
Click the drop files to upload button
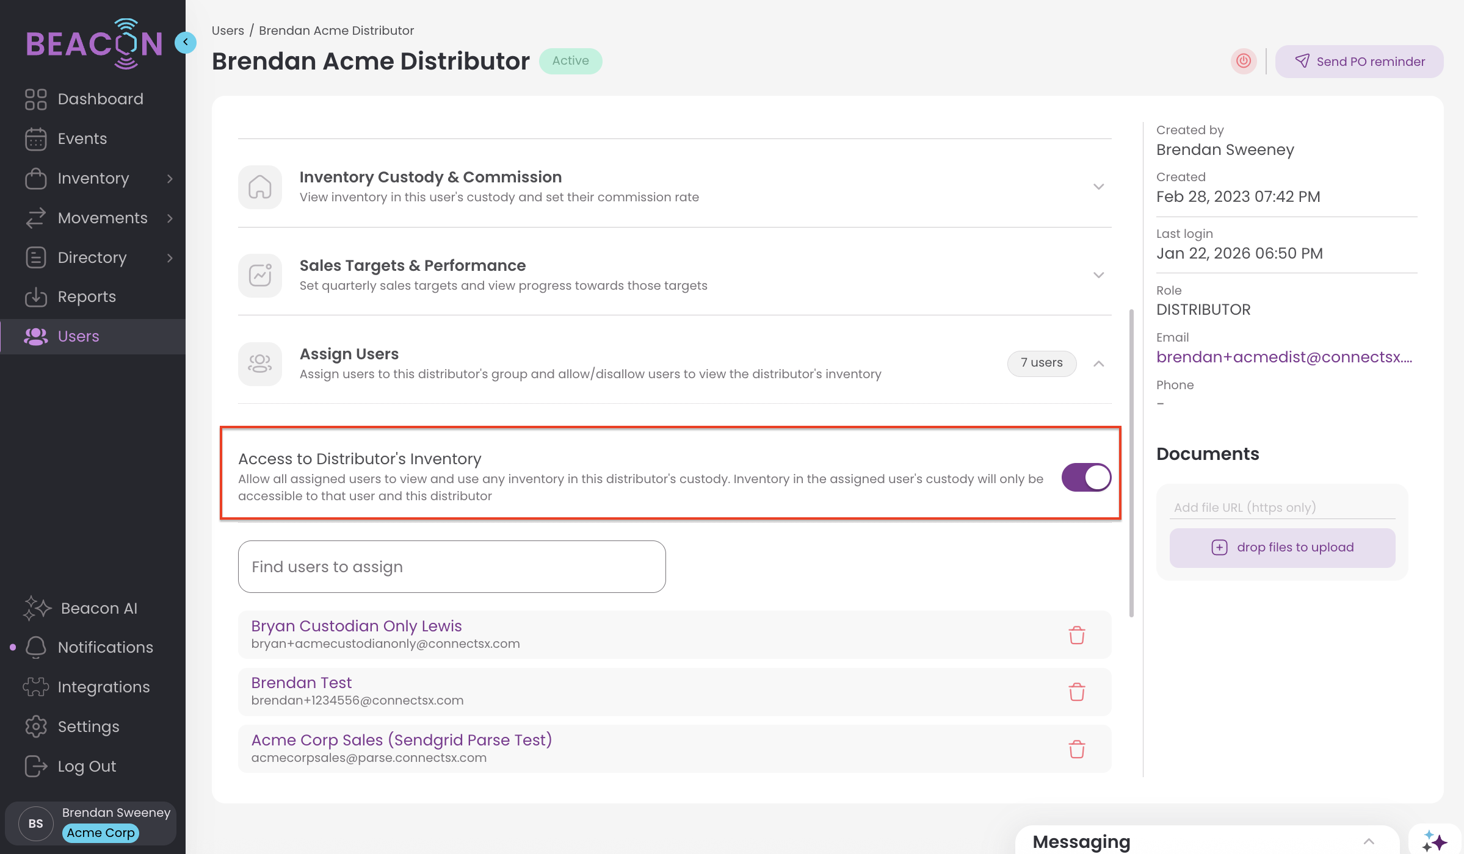tap(1282, 547)
